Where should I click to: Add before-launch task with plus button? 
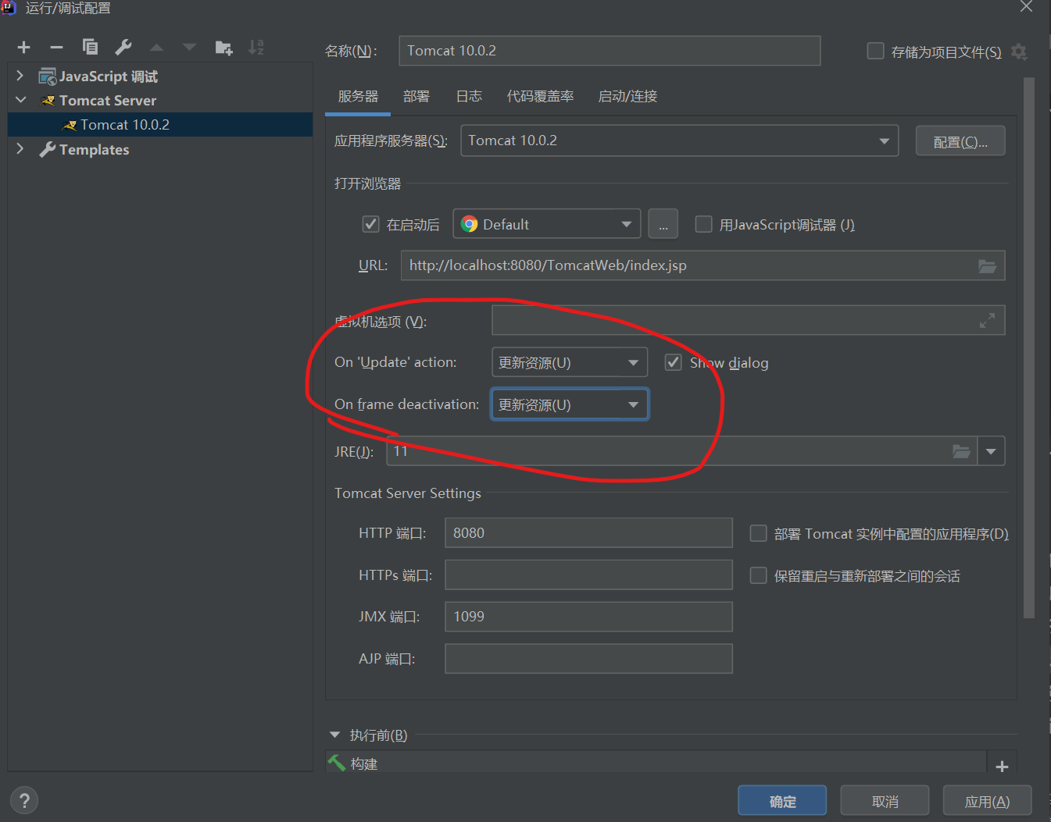tap(1002, 767)
